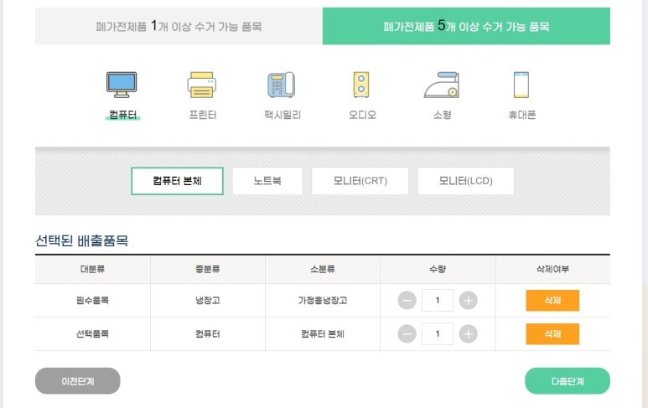Click the 삭제여부 column header

point(552,269)
